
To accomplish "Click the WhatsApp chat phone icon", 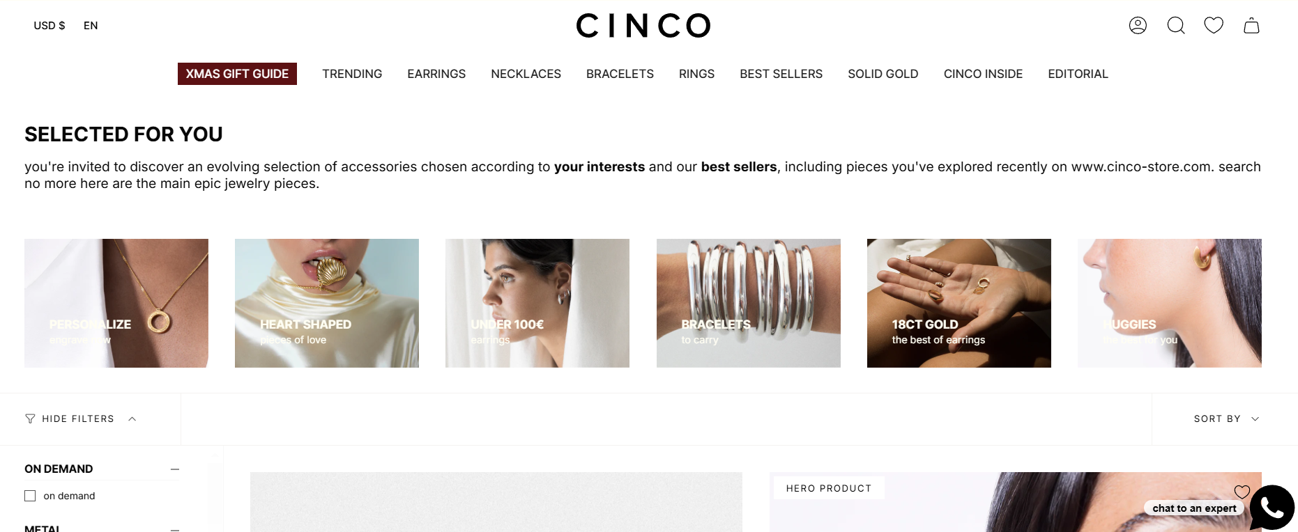I will pos(1272,508).
